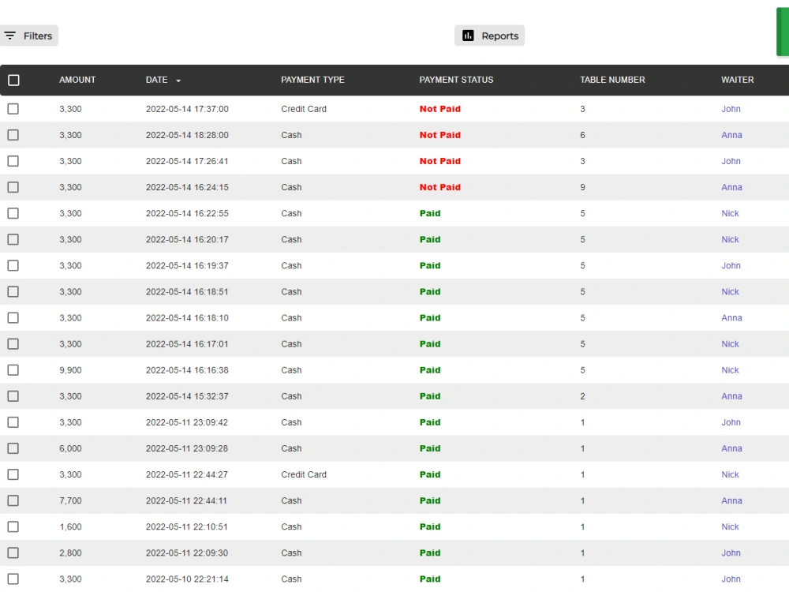Check the row dated 2022-05-14 18:28:00
This screenshot has height=592, width=789.
click(13, 135)
